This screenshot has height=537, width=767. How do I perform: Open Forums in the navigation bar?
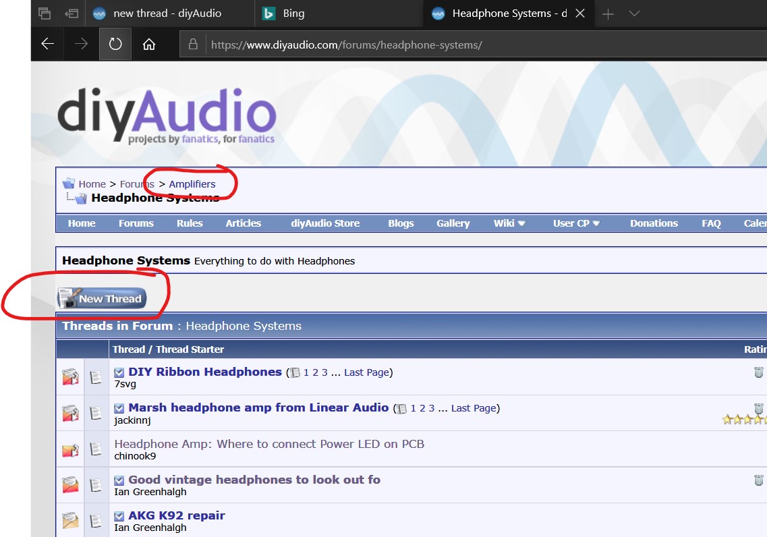tap(136, 223)
